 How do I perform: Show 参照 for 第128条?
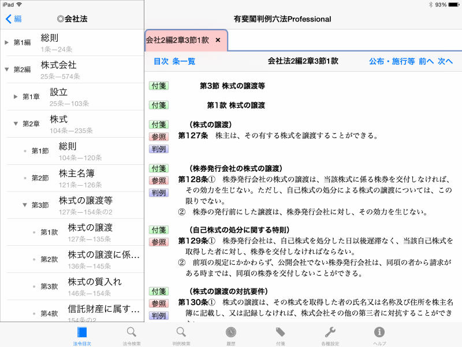coord(159,180)
